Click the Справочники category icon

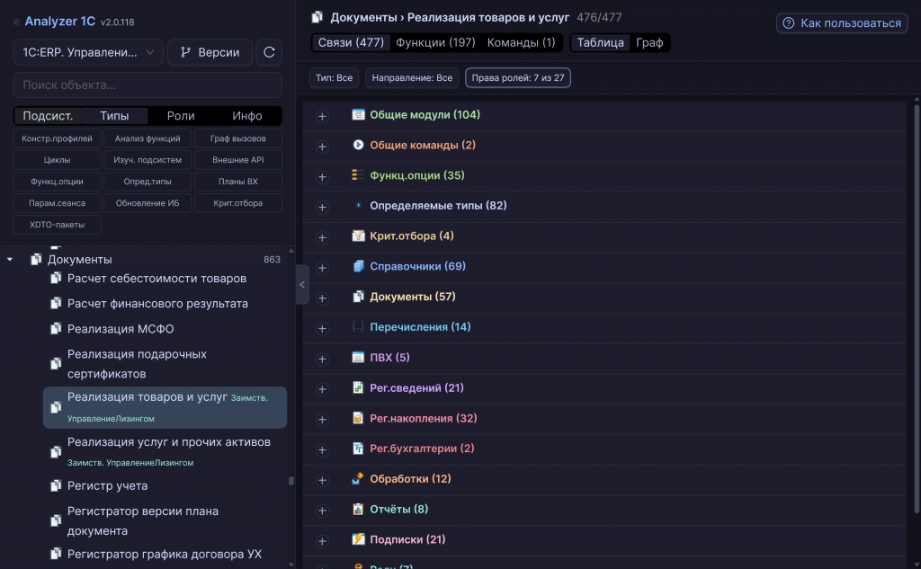tap(358, 266)
